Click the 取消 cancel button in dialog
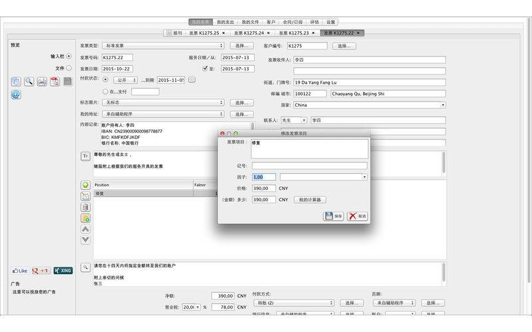 click(x=357, y=216)
